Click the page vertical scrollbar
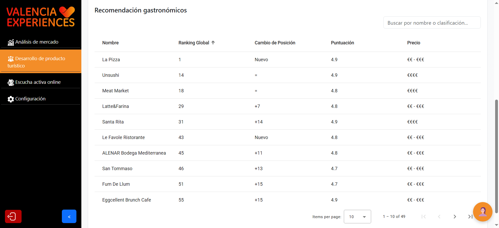Screen dimensions: 499x228 [x=496, y=156]
